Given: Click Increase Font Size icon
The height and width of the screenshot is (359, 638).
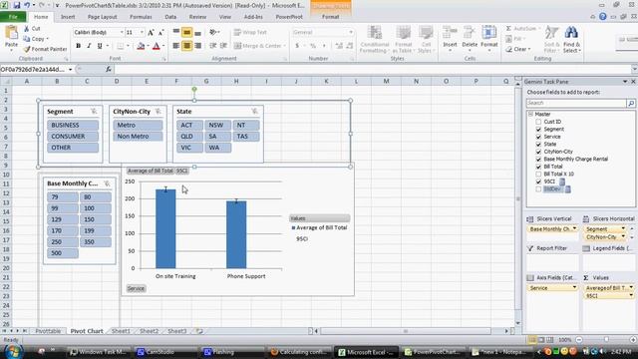Looking at the screenshot, I should point(151,33).
